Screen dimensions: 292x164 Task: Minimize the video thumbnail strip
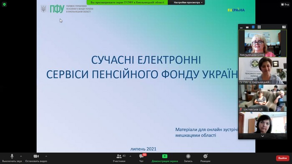coord(242,27)
